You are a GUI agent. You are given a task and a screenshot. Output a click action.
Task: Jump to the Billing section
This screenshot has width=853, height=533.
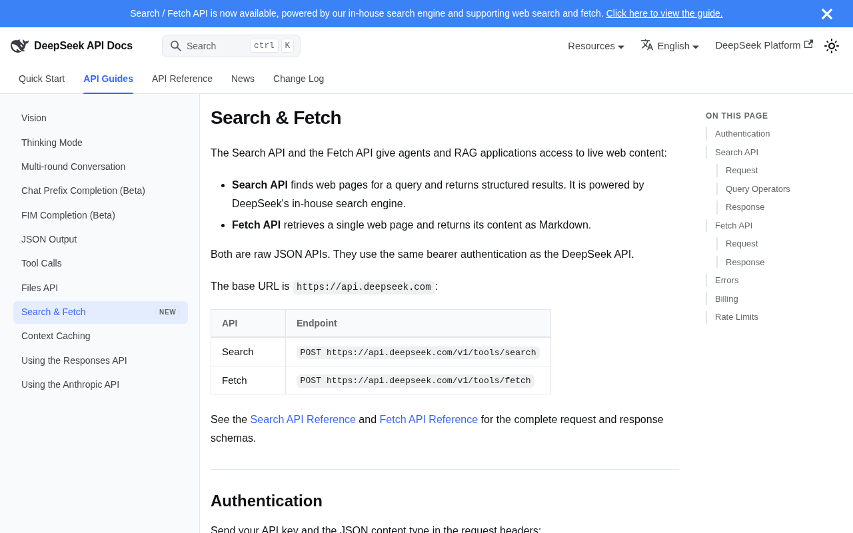tap(726, 299)
